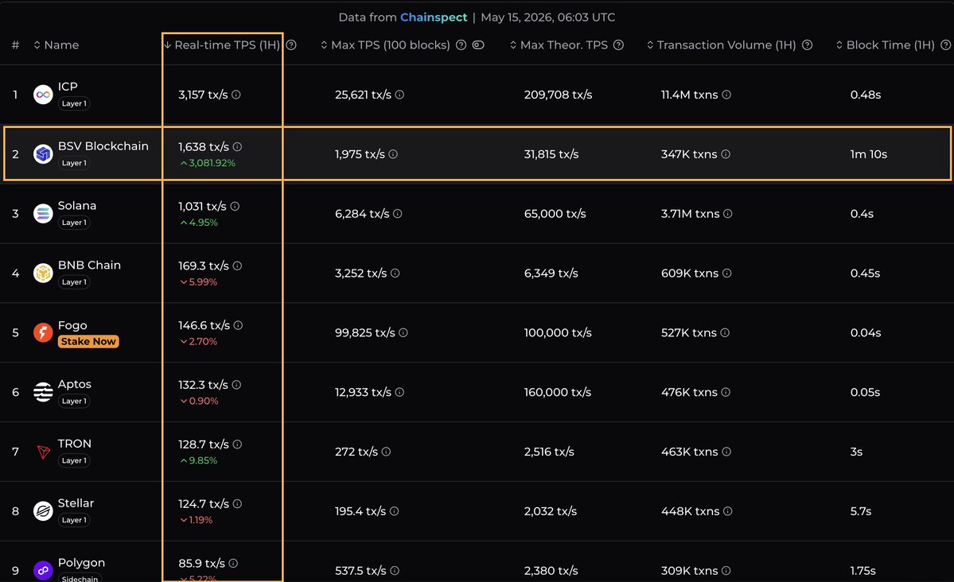The width and height of the screenshot is (954, 582).
Task: Sort by Real-time TPS (1H) column
Action: 221,45
